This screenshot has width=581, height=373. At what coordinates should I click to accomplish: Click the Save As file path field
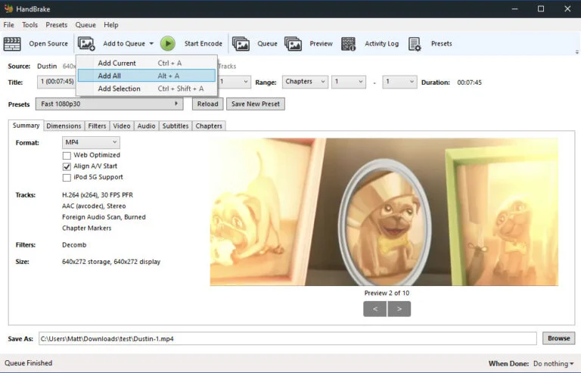287,338
